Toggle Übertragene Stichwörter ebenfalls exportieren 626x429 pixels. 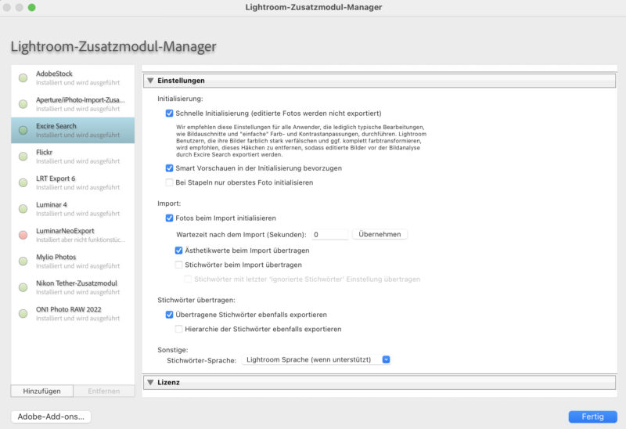(x=169, y=315)
